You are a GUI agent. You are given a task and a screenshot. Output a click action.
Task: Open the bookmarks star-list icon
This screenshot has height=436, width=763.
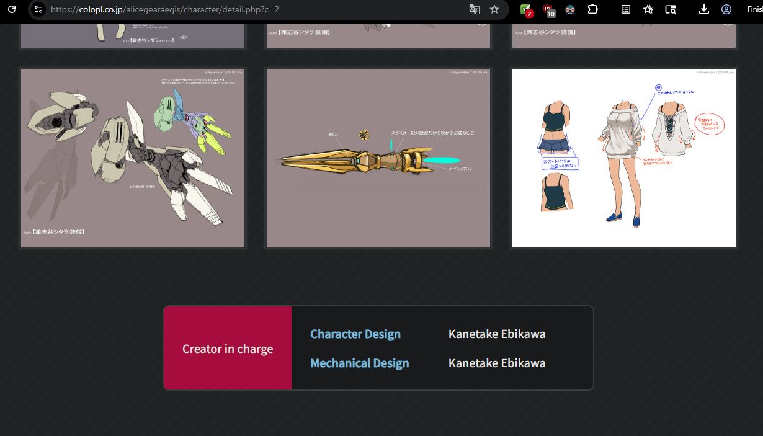pyautogui.click(x=648, y=9)
